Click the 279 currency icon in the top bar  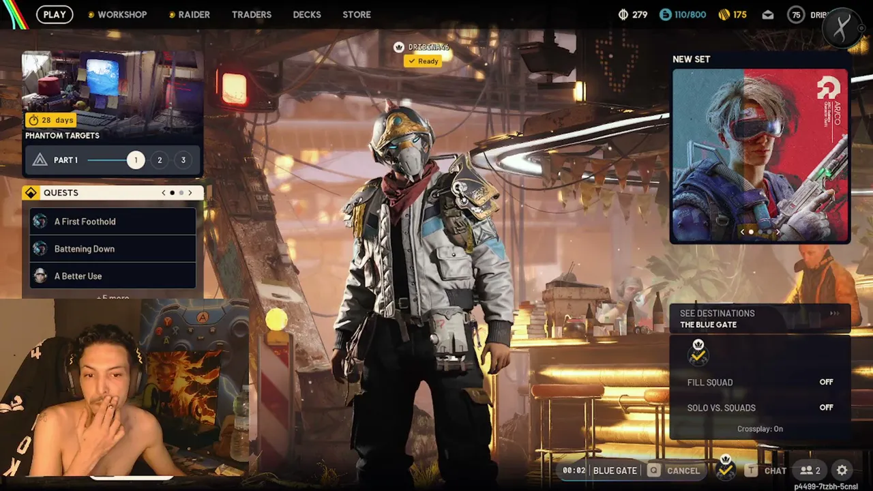pyautogui.click(x=623, y=14)
